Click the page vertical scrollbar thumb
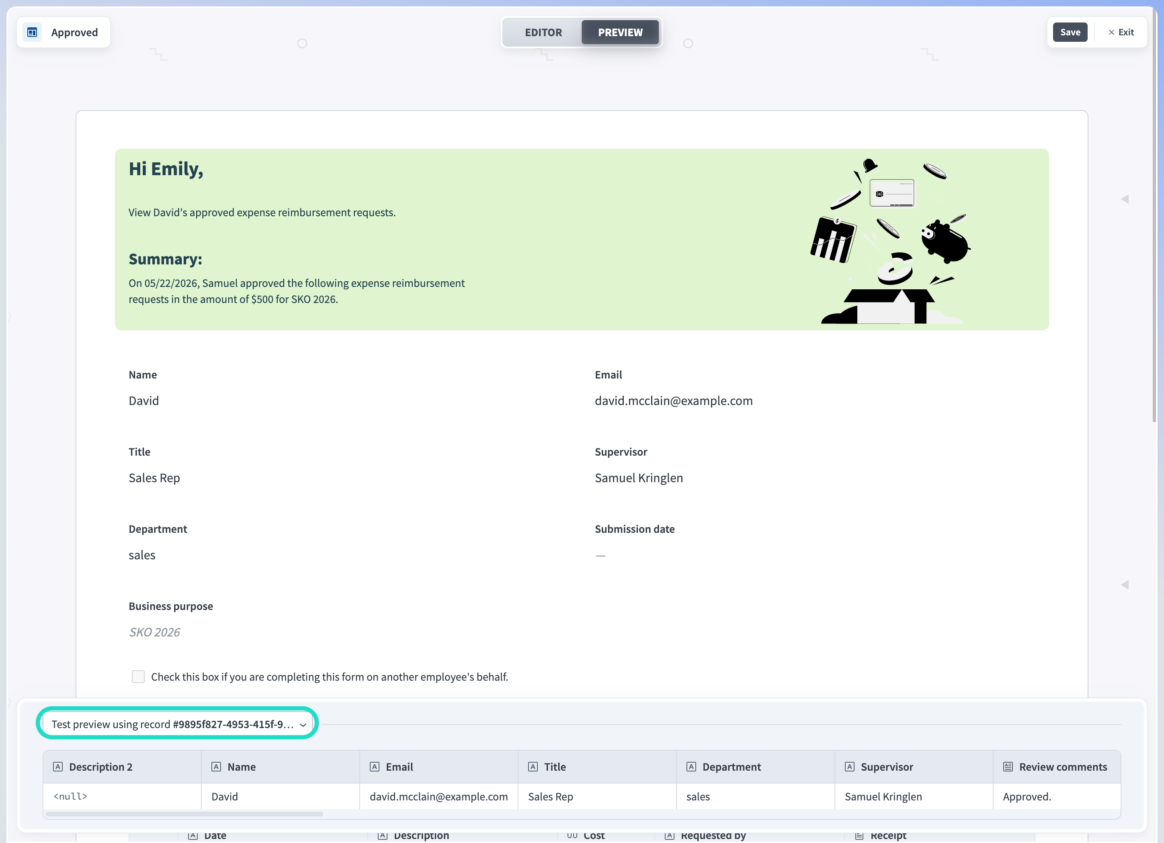The height and width of the screenshot is (843, 1164). 1154,215
